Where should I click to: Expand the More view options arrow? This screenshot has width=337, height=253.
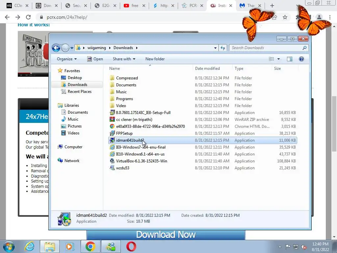point(278,59)
